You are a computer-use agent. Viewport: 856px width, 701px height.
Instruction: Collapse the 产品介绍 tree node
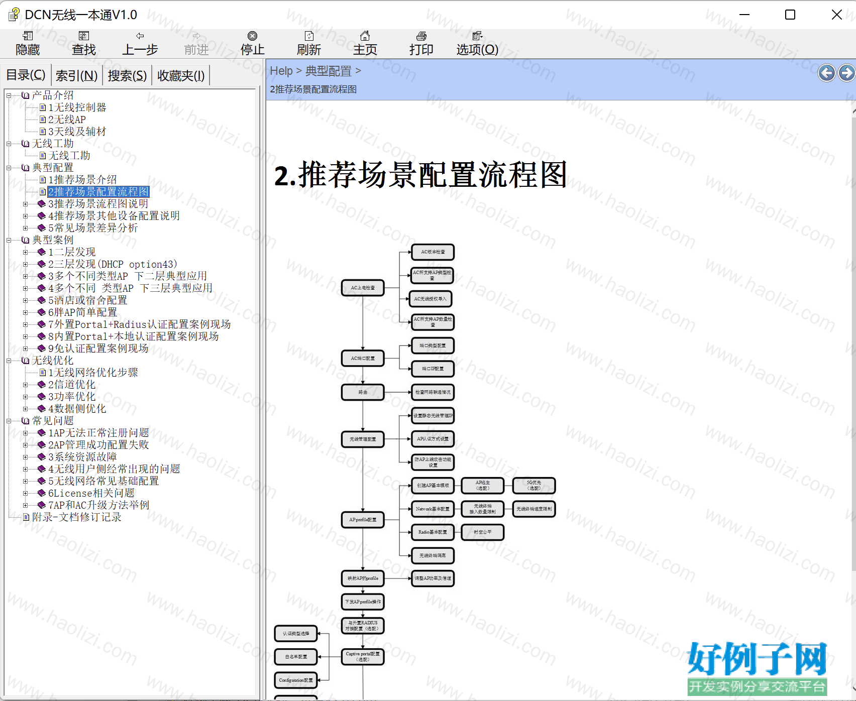click(9, 95)
